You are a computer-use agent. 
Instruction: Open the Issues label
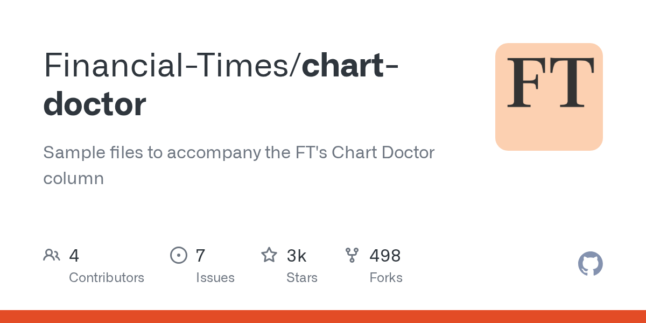point(215,278)
